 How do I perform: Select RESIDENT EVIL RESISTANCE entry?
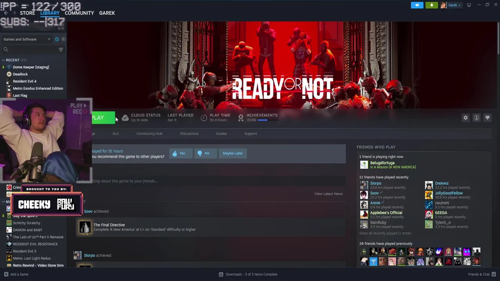click(35, 244)
